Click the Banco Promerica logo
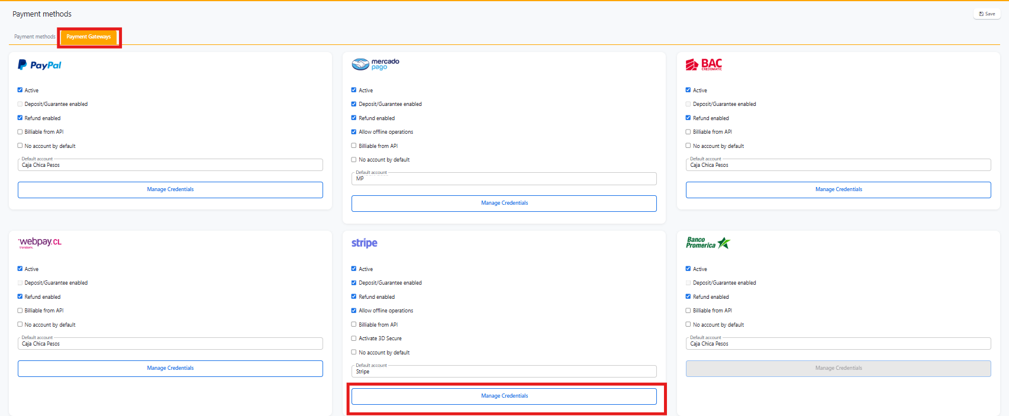Screen dimensions: 1009x416 click(708, 243)
